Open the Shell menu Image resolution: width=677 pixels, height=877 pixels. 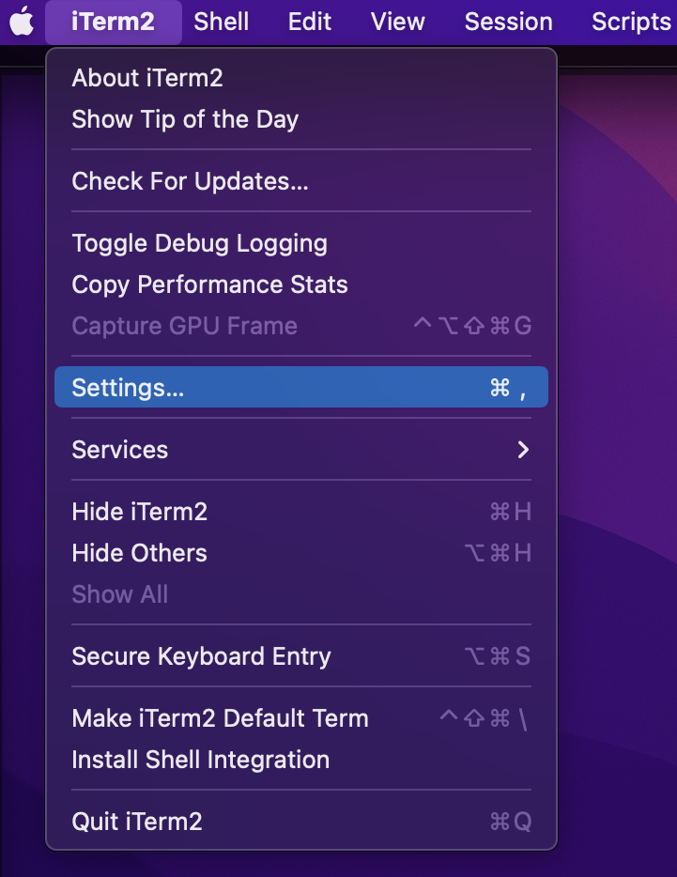pyautogui.click(x=221, y=22)
